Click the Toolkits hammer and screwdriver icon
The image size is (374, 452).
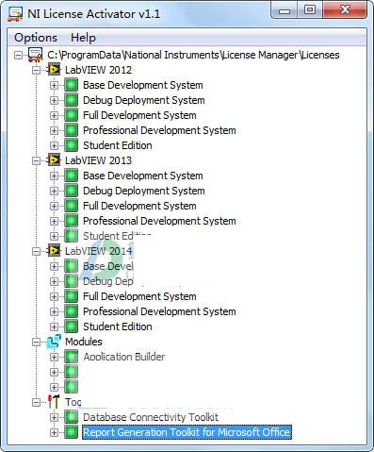54,402
